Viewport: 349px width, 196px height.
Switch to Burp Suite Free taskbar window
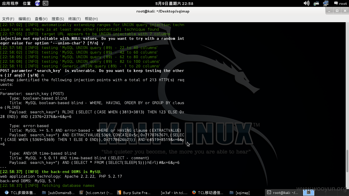pyautogui.click(x=134, y=193)
